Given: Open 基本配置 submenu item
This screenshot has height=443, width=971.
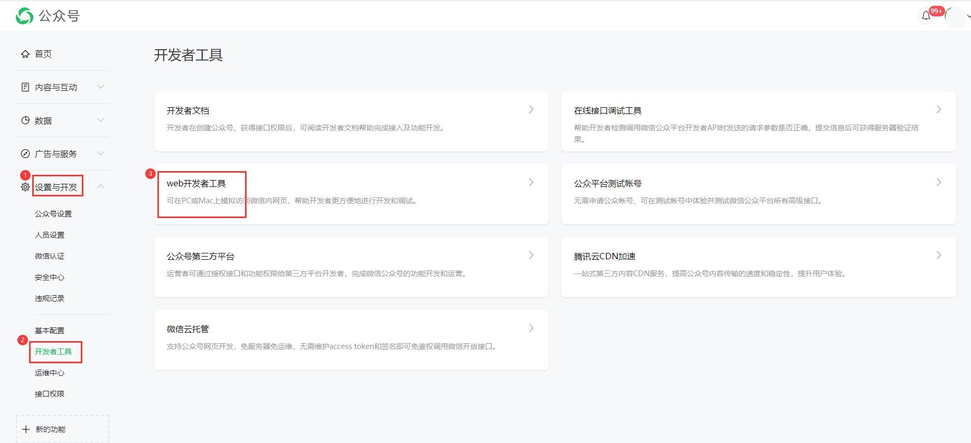Looking at the screenshot, I should coord(50,331).
